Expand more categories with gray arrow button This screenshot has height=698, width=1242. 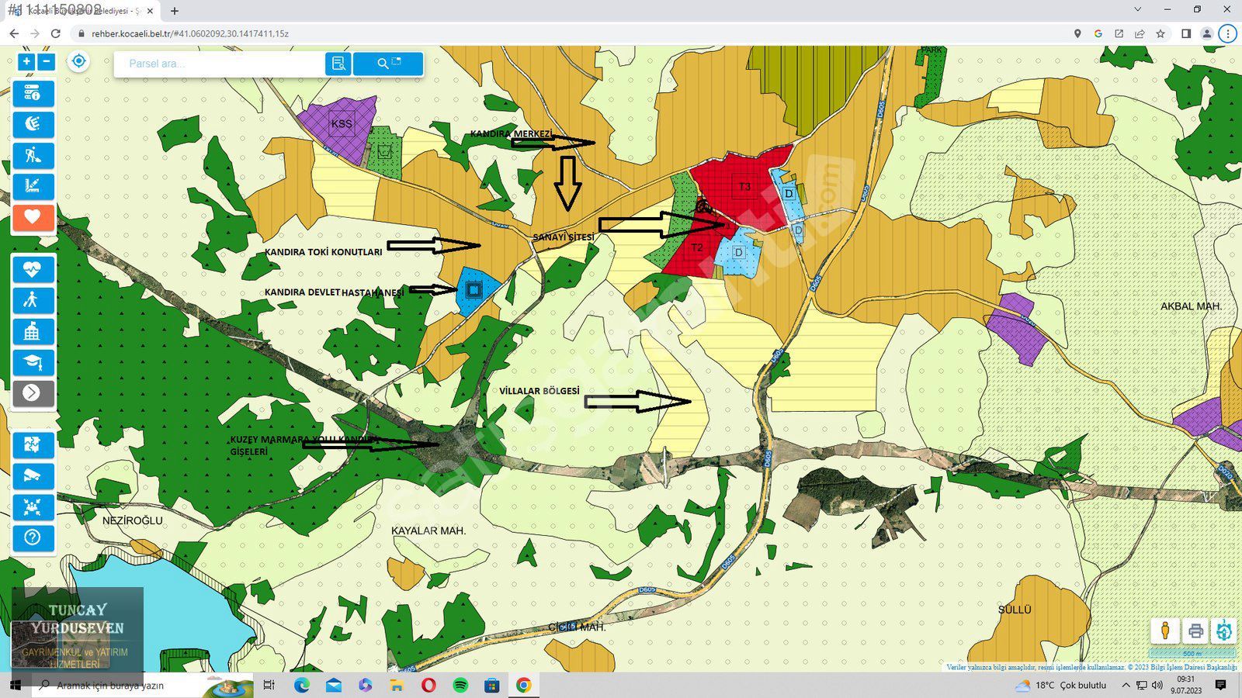click(x=33, y=394)
